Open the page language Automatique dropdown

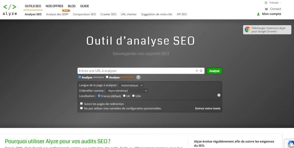coord(131,85)
